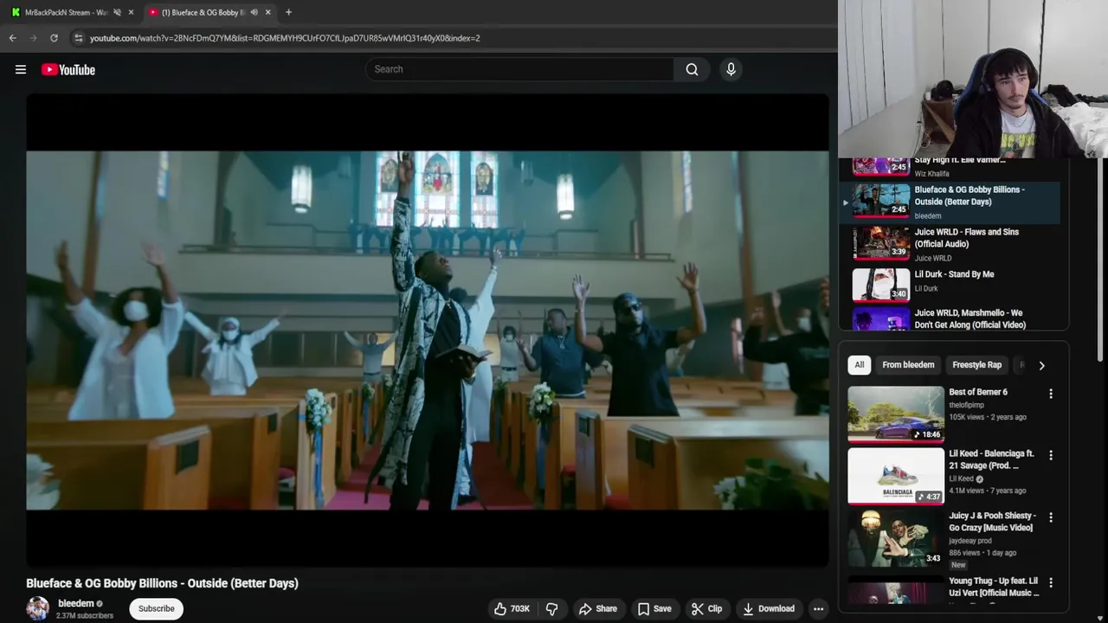Type in the YouTube Search field
Screen dimensions: 1108x623
click(519, 69)
